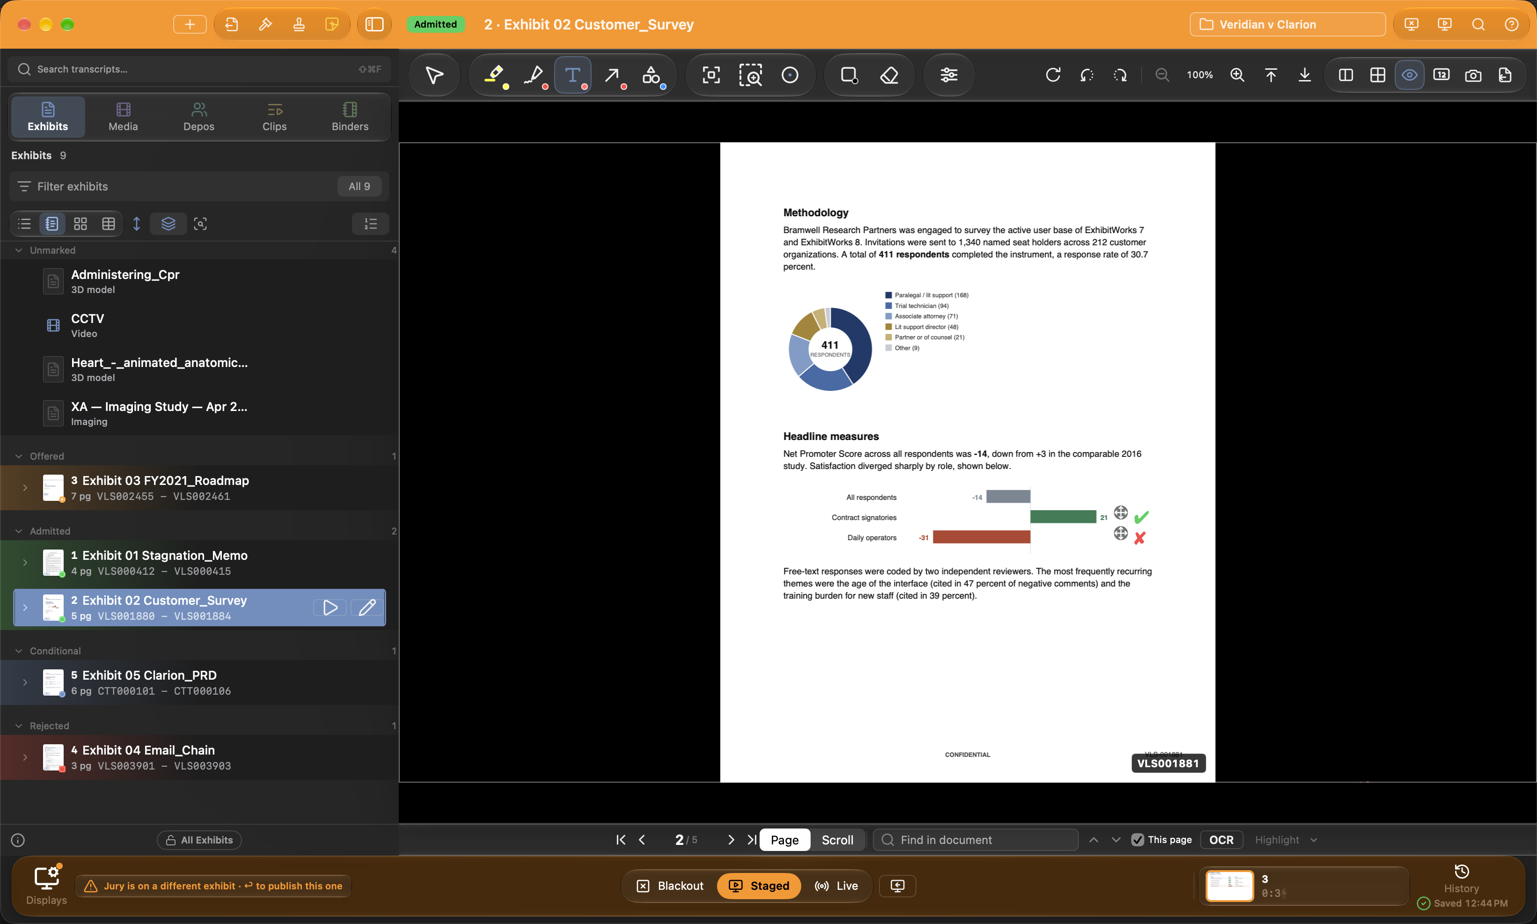The height and width of the screenshot is (924, 1537).
Task: Uncheck the This page checkbox
Action: (1137, 840)
